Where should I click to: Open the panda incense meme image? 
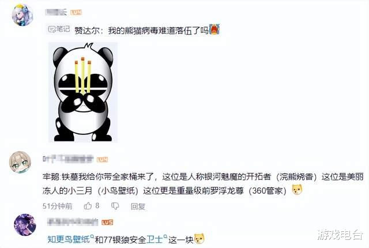coord(83,92)
